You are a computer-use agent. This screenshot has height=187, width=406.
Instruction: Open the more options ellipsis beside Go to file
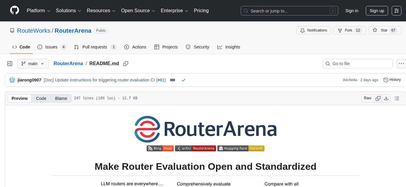tap(401, 63)
